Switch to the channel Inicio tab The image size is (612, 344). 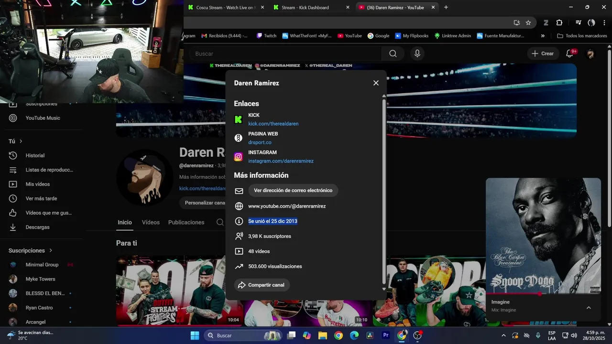[125, 222]
